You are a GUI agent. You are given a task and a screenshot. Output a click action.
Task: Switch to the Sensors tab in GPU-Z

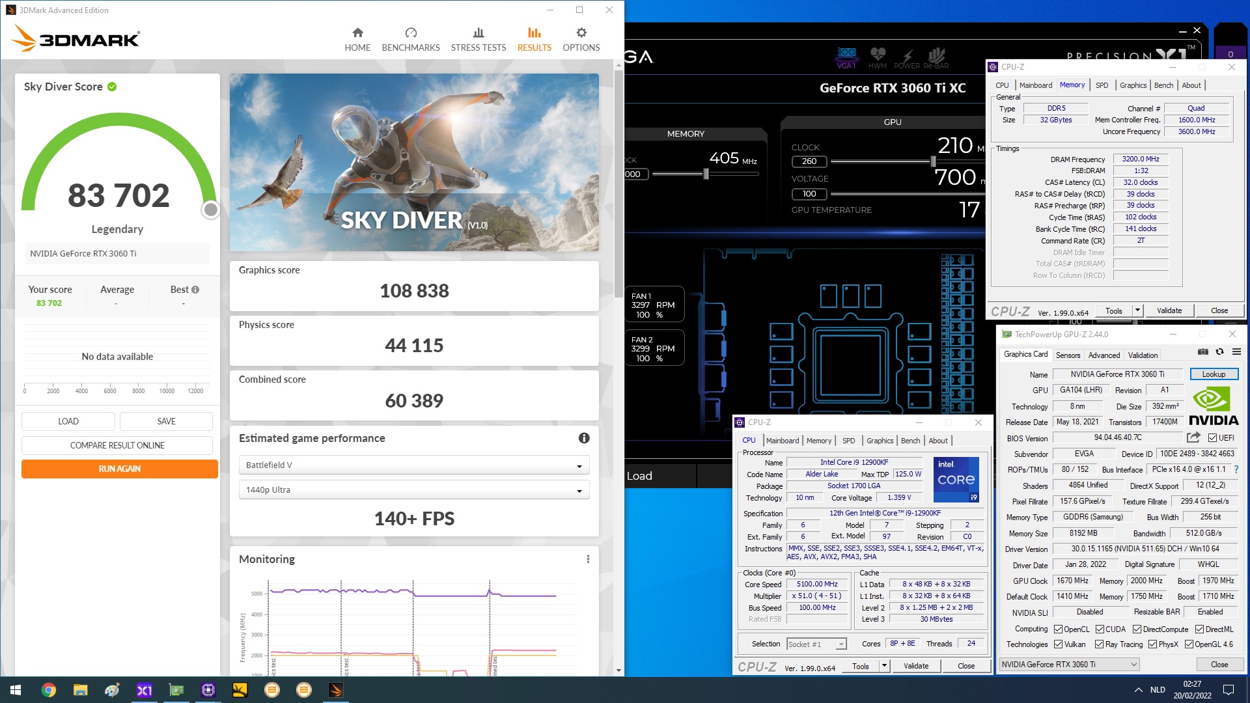[x=1068, y=355]
